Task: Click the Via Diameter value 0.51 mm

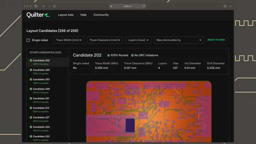Action: pyautogui.click(x=190, y=68)
